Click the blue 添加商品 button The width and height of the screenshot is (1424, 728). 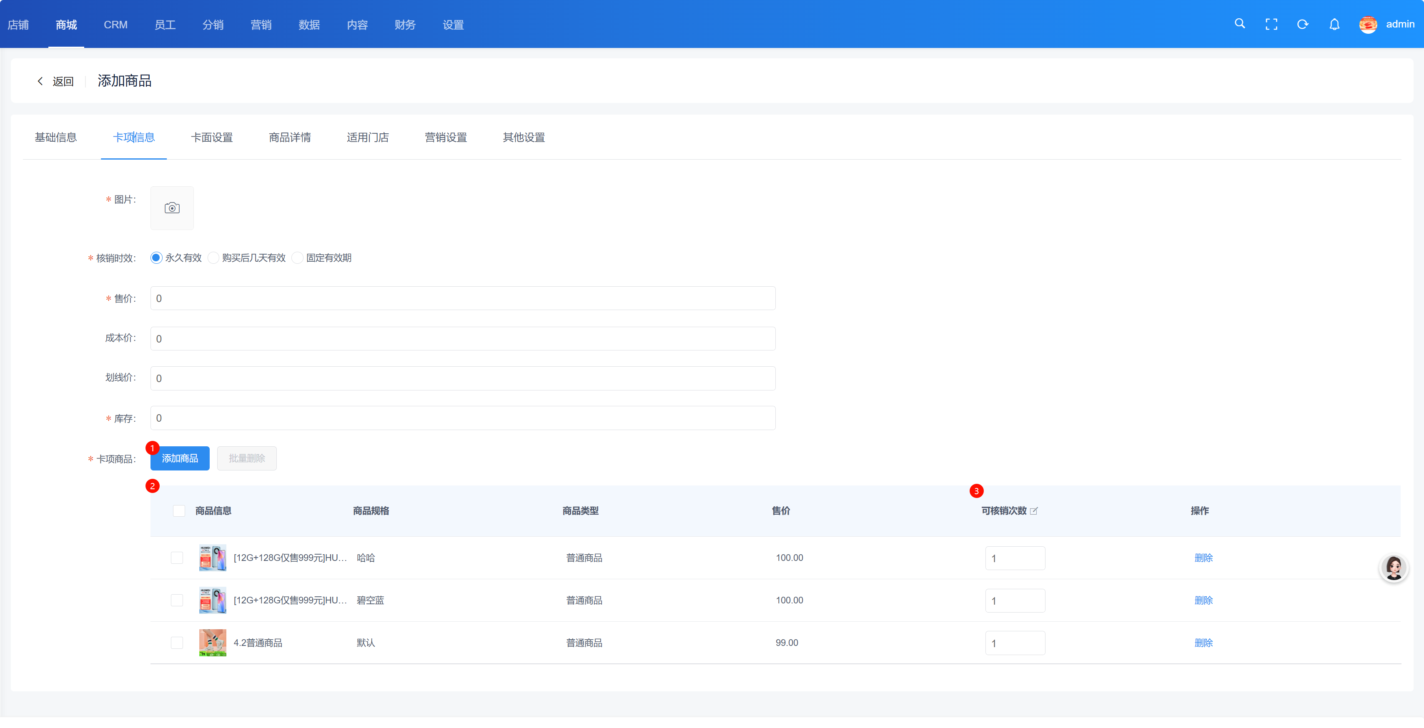180,458
